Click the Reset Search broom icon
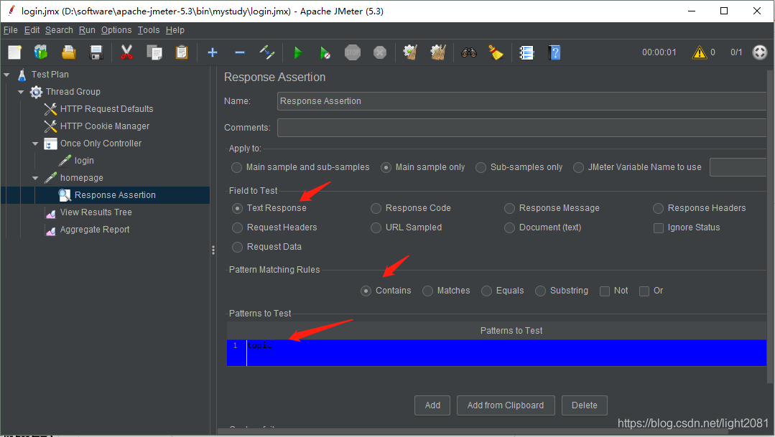Screen dimensions: 775x437 (496, 52)
